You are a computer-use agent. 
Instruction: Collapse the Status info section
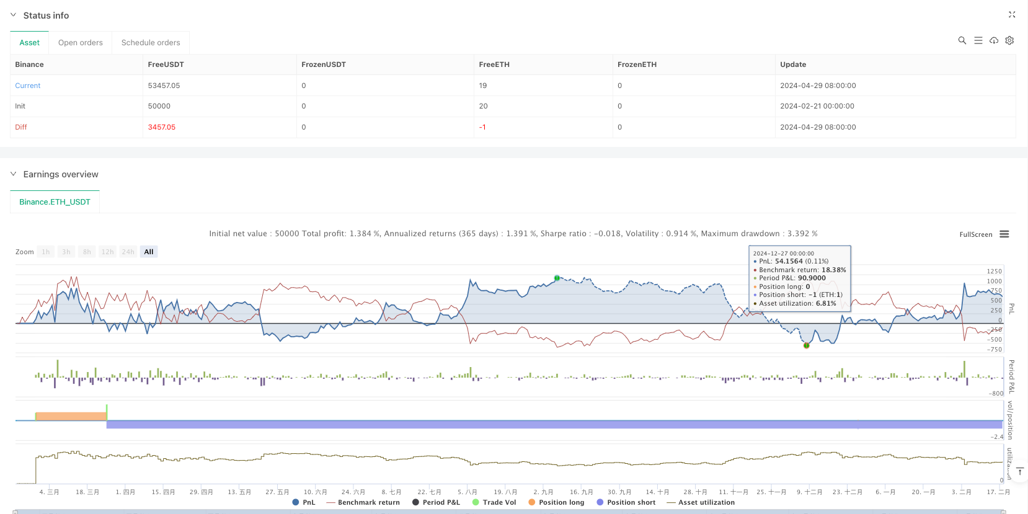(x=14, y=16)
